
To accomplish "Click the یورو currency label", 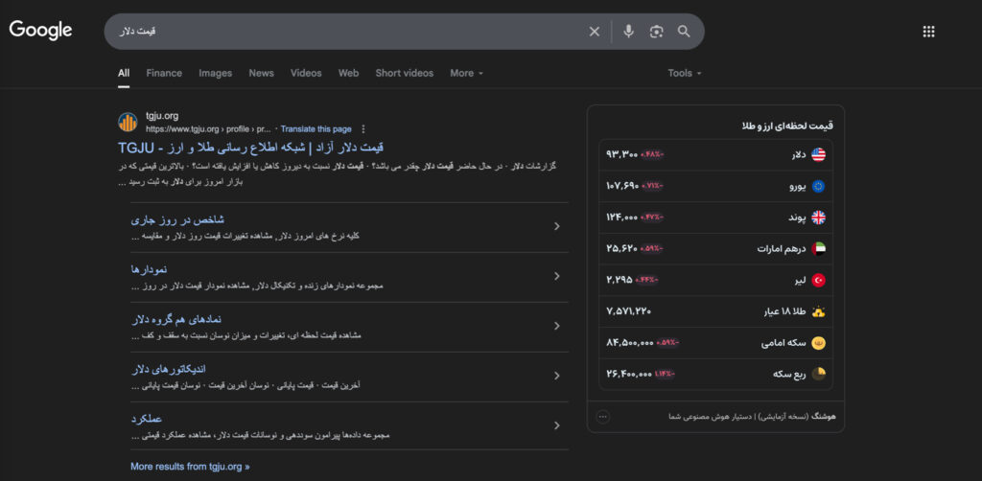I will pyautogui.click(x=798, y=186).
